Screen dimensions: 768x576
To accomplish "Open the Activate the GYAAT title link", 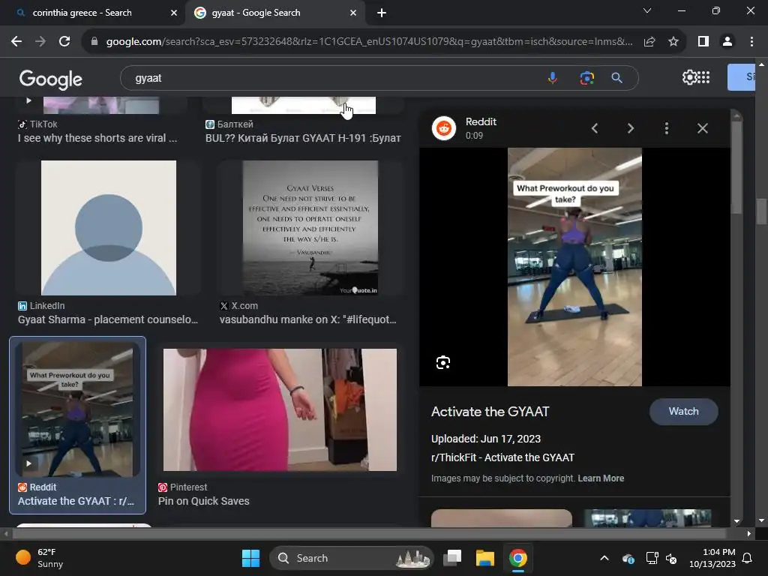I will pyautogui.click(x=490, y=412).
